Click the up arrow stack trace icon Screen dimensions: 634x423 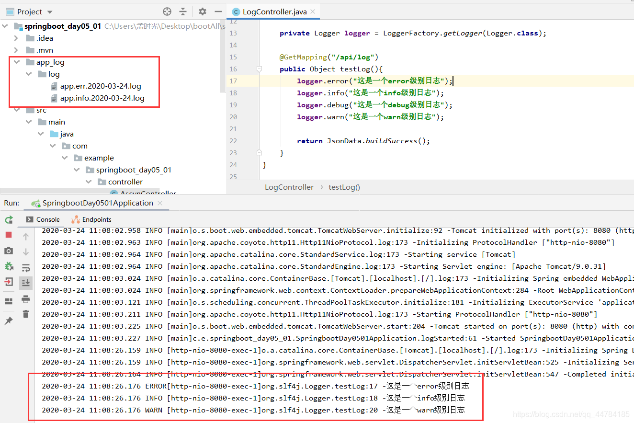coord(26,236)
